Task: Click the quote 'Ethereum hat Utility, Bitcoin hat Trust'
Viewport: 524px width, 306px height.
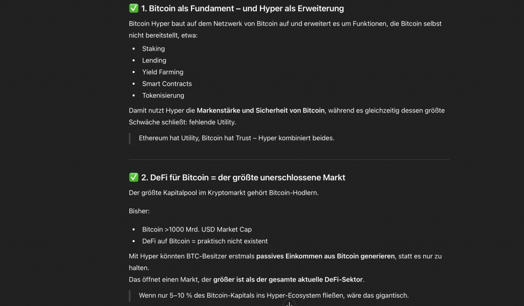Action: click(x=236, y=138)
